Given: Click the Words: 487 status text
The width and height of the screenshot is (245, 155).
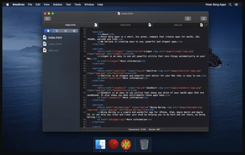Looking at the screenshot, I should pos(154,129).
